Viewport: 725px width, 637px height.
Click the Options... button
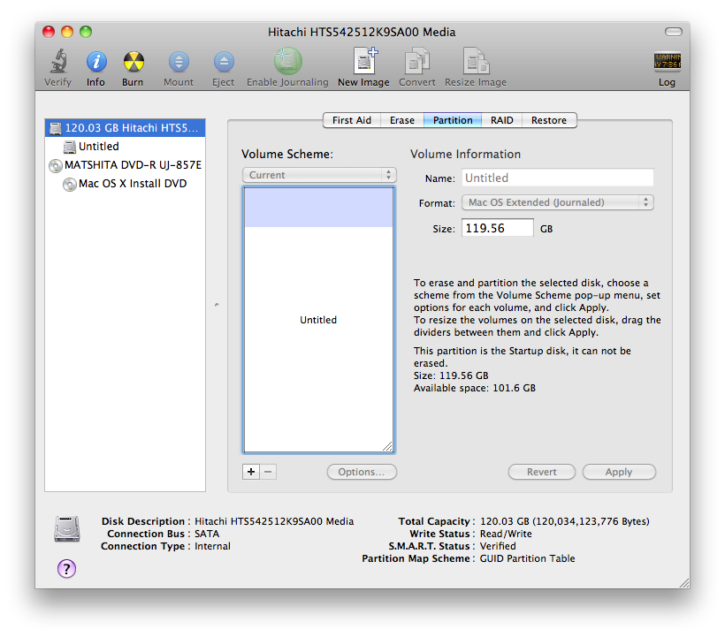point(362,472)
